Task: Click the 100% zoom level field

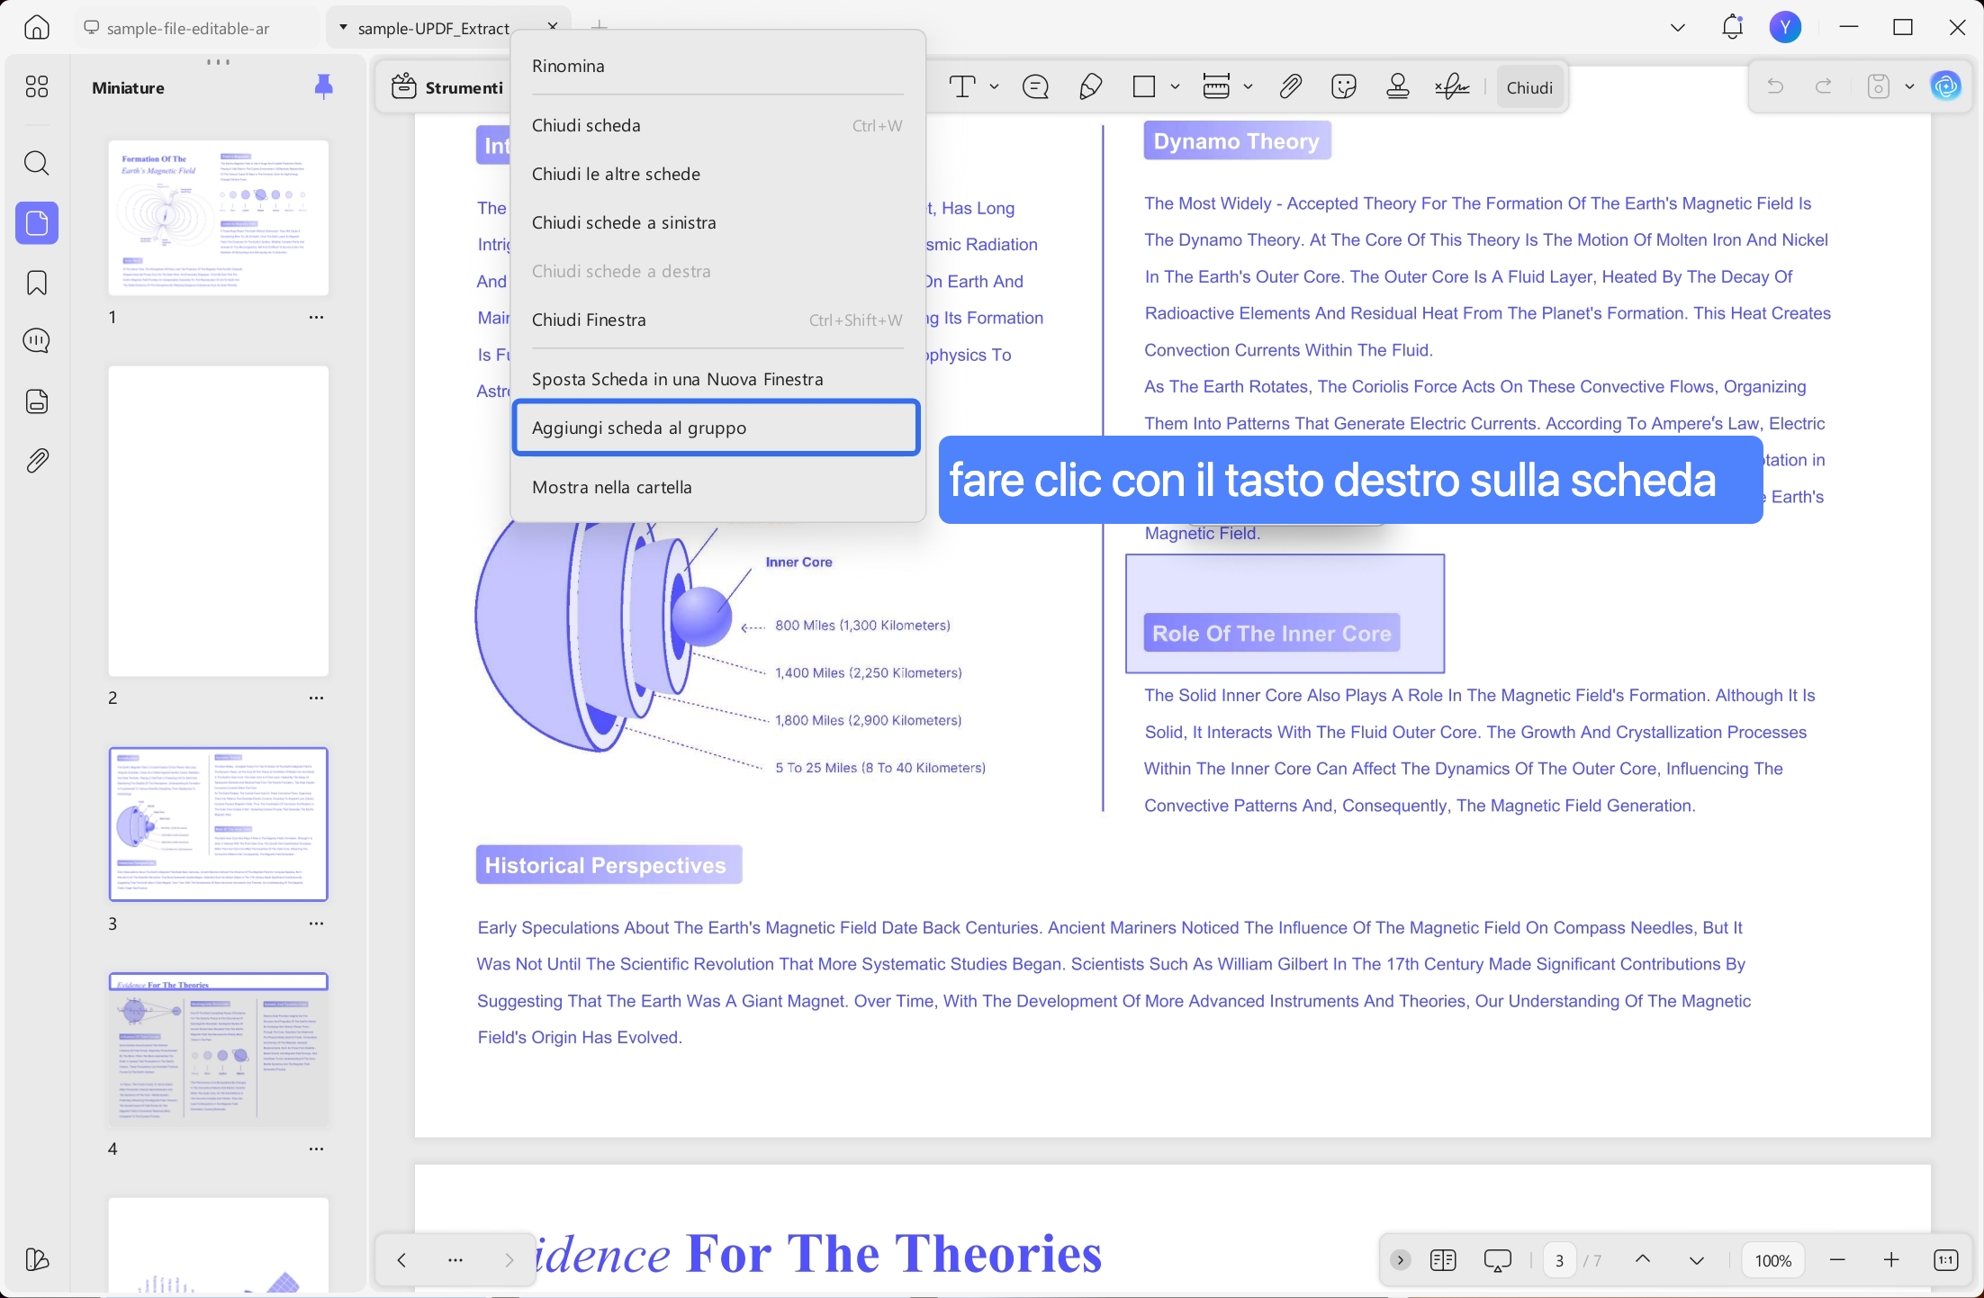Action: 1773,1260
